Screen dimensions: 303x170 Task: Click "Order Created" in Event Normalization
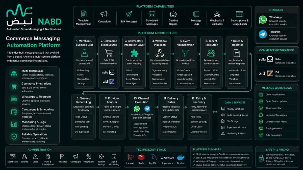point(184,71)
